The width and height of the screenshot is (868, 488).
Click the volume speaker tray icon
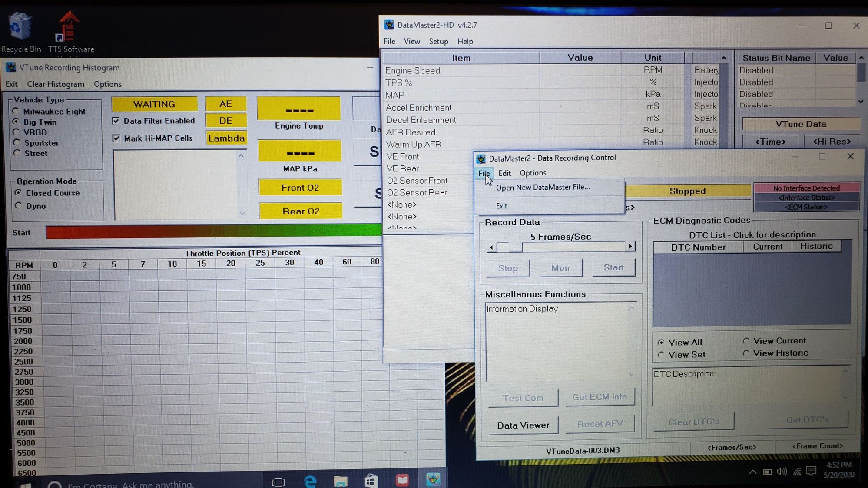click(782, 472)
